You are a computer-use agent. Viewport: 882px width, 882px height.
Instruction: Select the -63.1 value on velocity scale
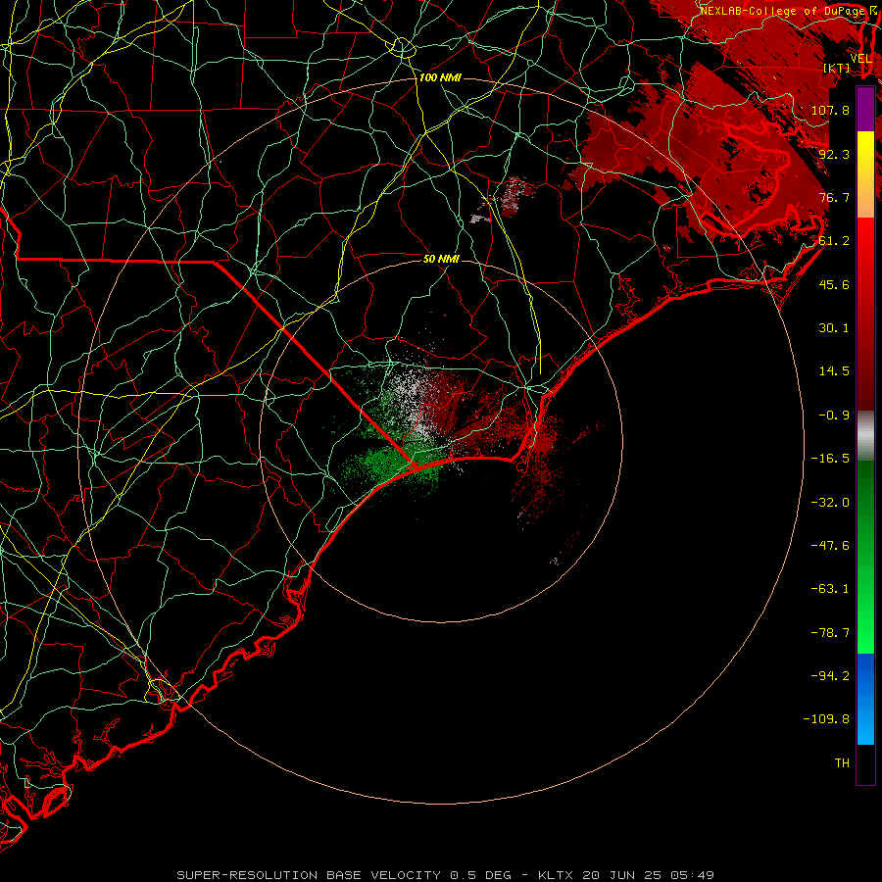tap(830, 589)
